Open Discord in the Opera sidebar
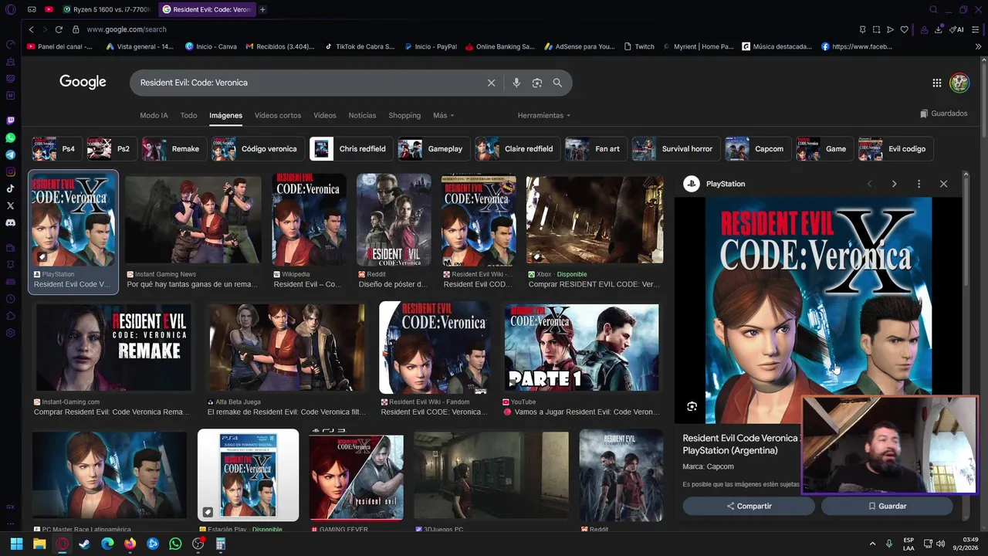 coord(11,222)
